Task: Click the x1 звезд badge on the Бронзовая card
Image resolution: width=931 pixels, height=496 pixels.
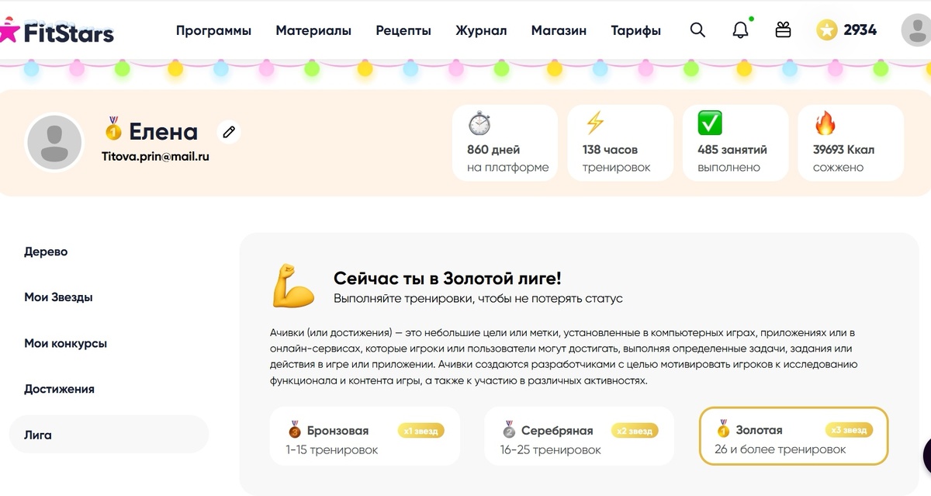Action: coord(420,429)
